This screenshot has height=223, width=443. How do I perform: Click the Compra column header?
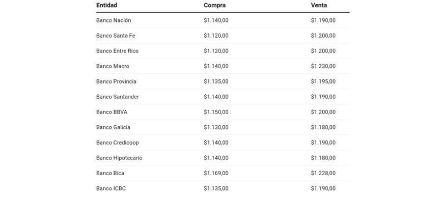pyautogui.click(x=214, y=5)
